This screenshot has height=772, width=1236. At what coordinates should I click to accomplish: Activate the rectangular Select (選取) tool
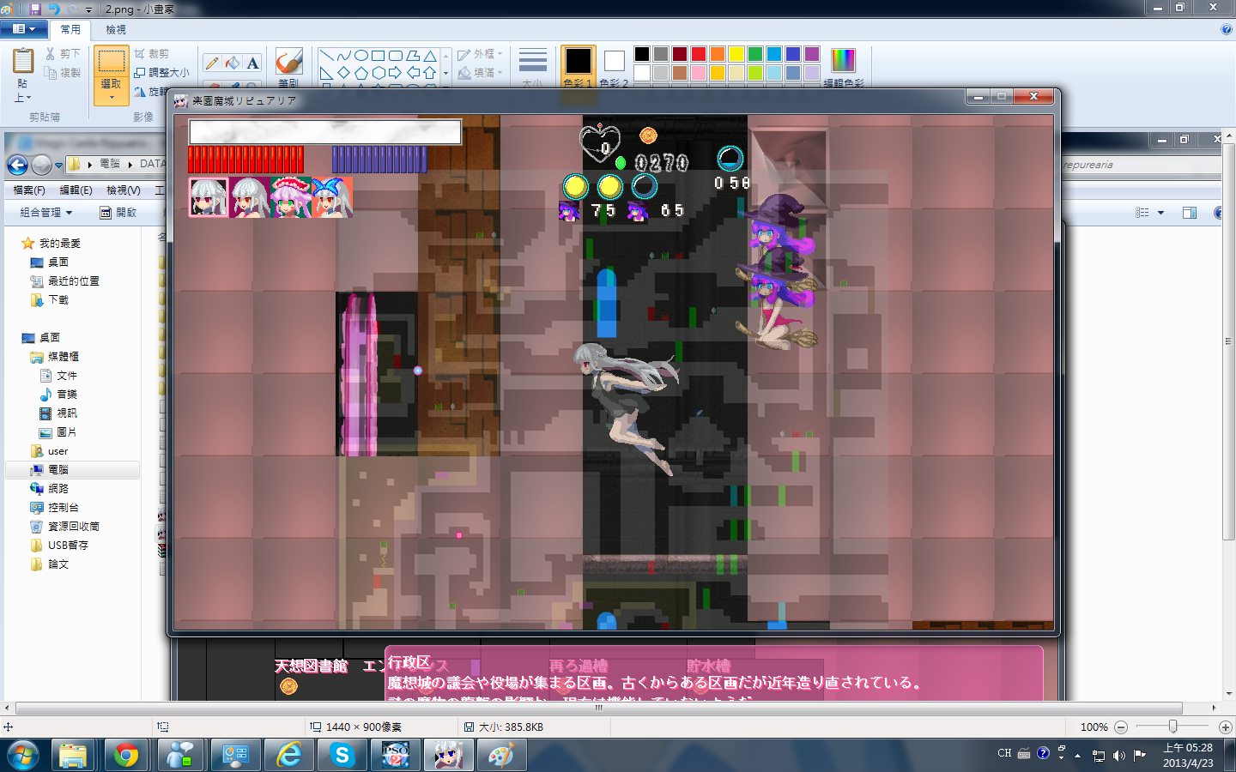click(111, 61)
